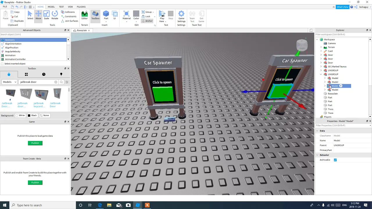This screenshot has height=209, width=372.
Task: Click Play Here button
Action: 162,16
